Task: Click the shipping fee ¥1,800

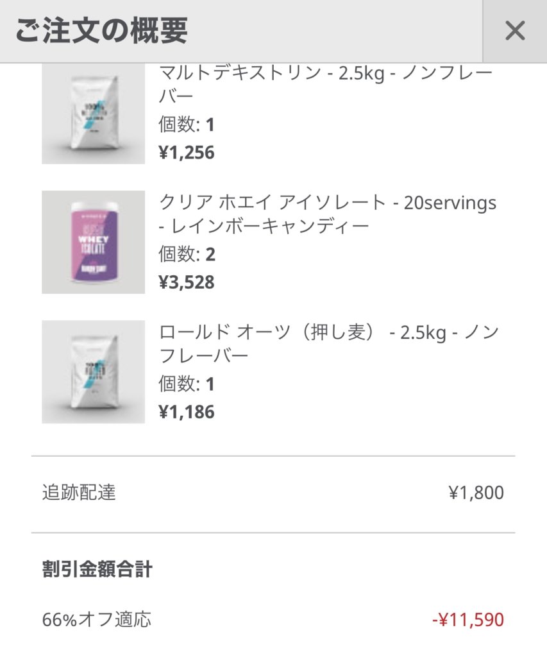Action: (476, 493)
